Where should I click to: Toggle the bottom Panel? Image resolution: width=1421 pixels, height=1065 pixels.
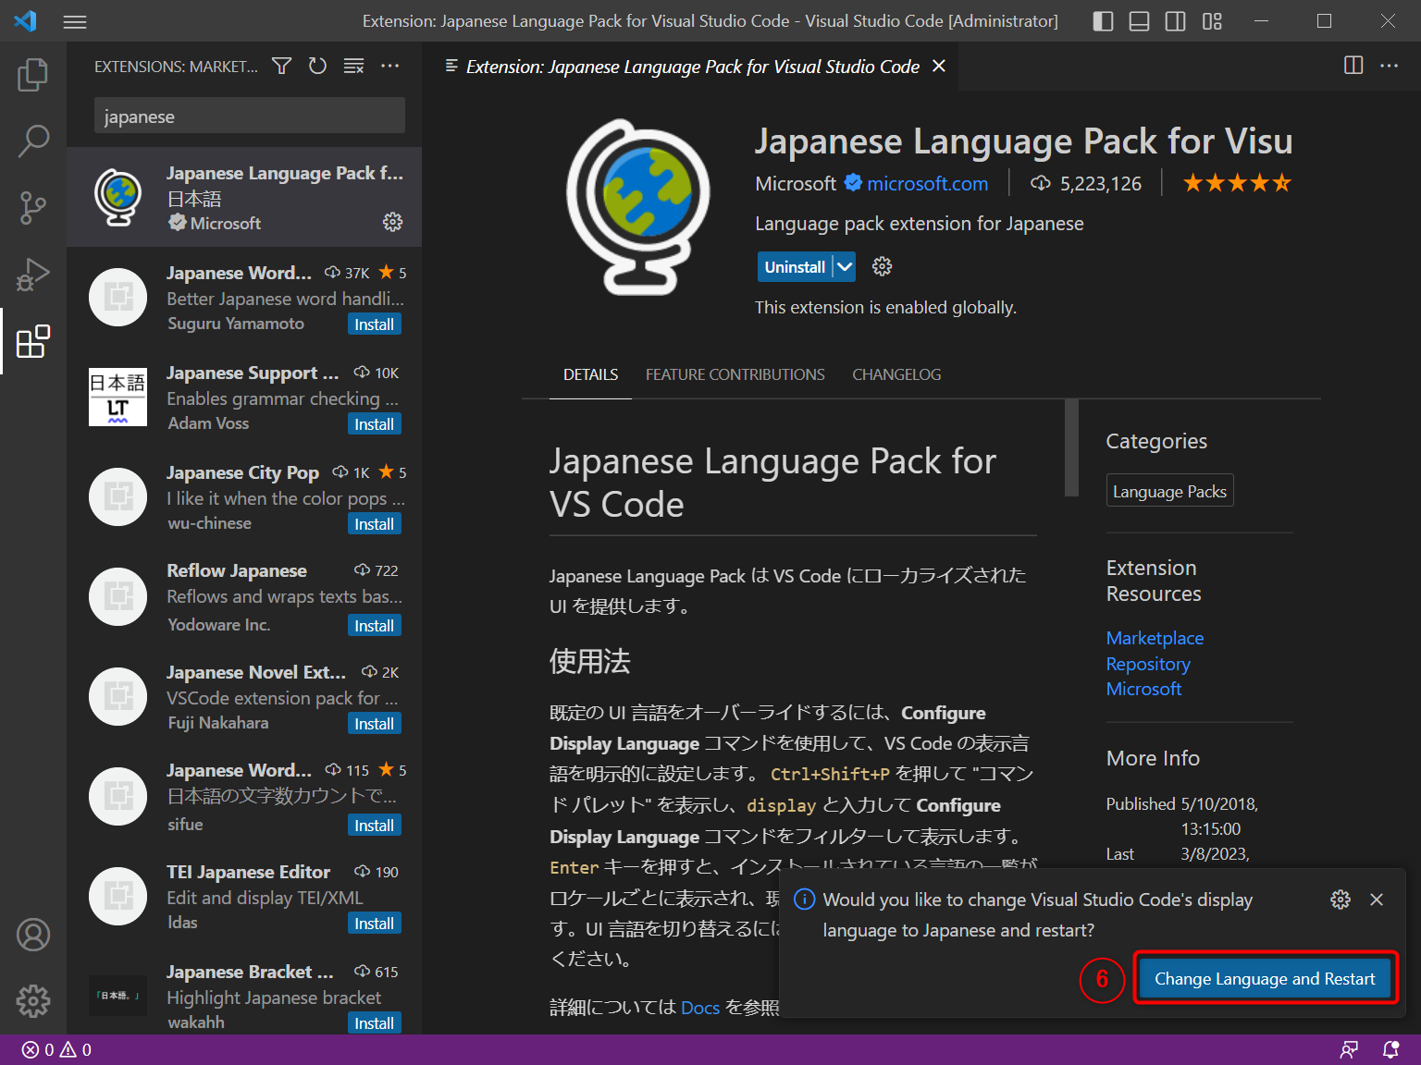pos(1139,21)
